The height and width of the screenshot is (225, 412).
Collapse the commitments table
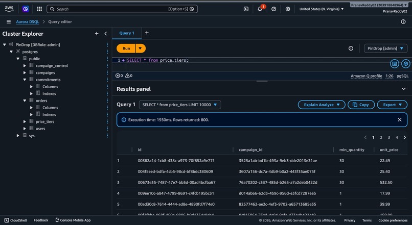point(25,80)
